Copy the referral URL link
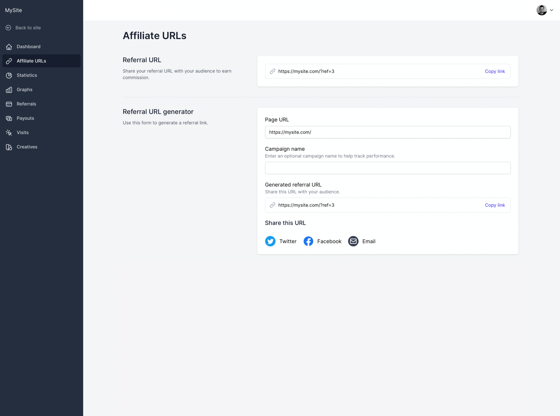 [495, 71]
